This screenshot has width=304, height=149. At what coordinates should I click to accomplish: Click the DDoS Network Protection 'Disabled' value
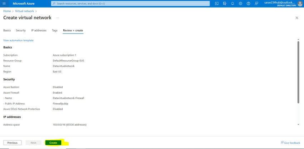58,109
